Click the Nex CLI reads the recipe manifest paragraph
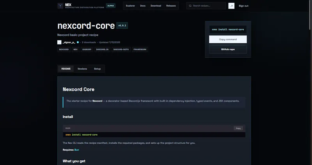The width and height of the screenshot is (312, 165). (129, 143)
